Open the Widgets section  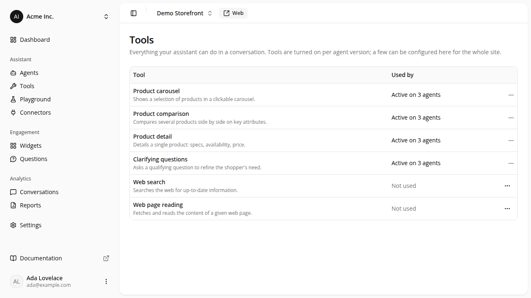point(60,146)
